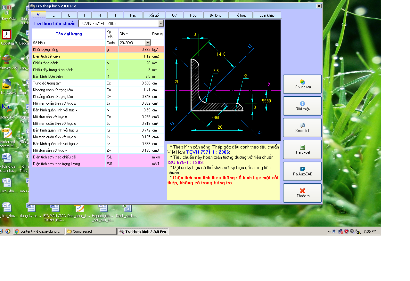Viewport: 410px width, 281px height.
Task: Switch to the V steel section tab
Action: coord(38,15)
